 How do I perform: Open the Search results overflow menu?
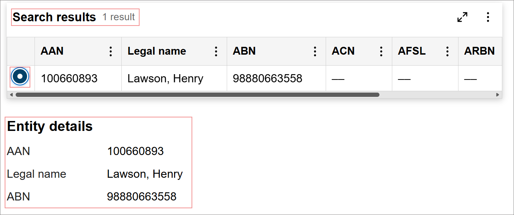click(x=488, y=17)
